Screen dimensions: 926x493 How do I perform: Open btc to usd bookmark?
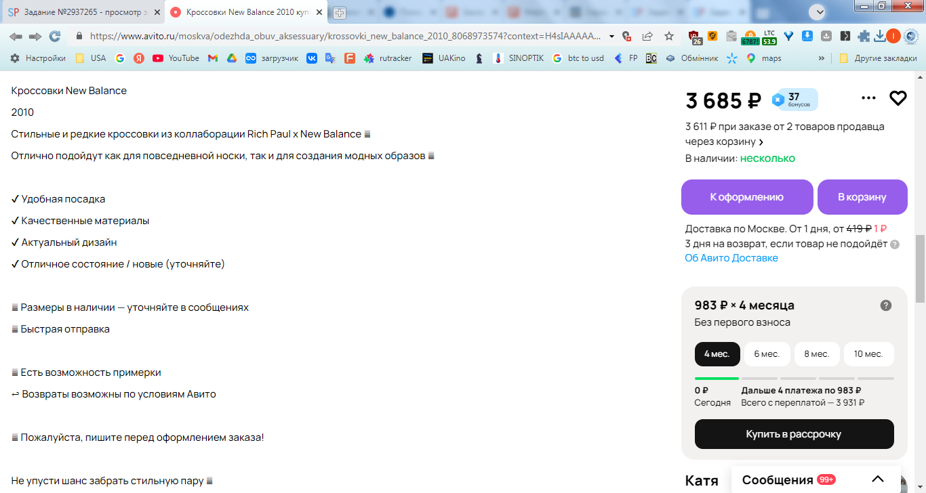[x=578, y=58]
